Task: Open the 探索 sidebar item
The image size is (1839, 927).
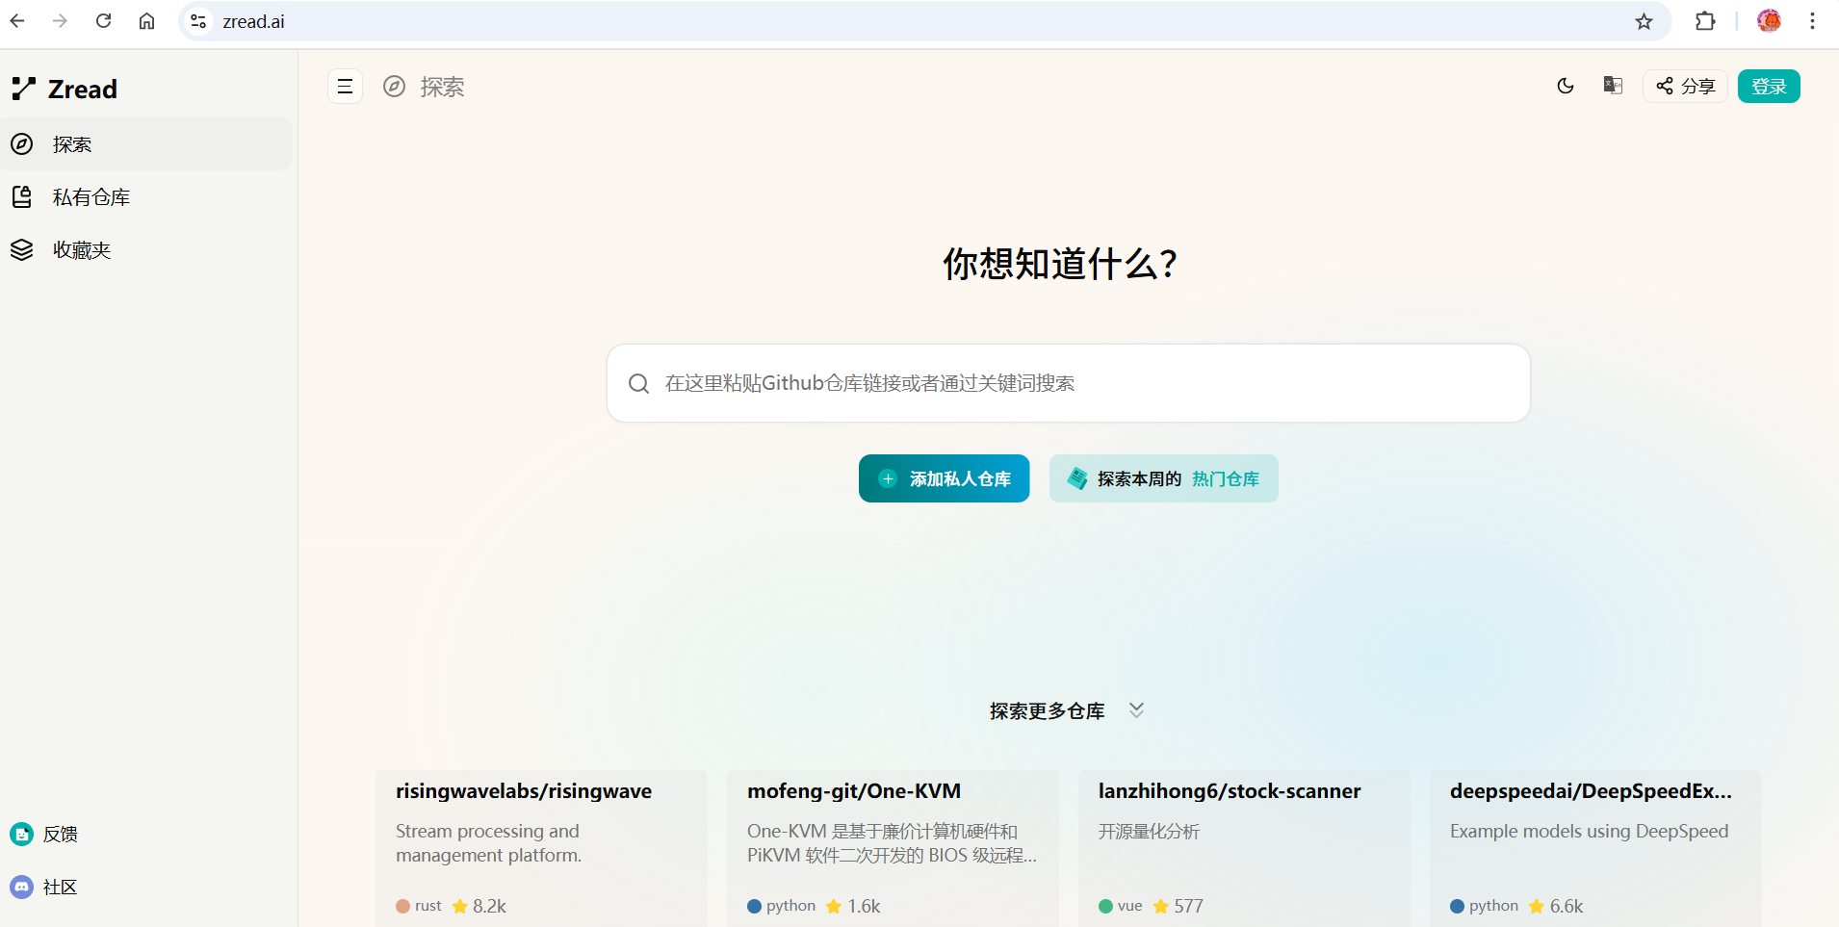Action: 146,144
